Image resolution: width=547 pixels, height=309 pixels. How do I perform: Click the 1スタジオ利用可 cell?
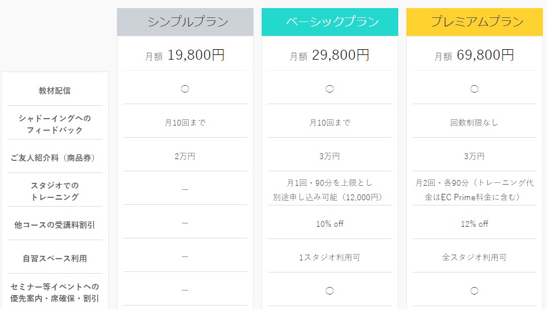[329, 257]
